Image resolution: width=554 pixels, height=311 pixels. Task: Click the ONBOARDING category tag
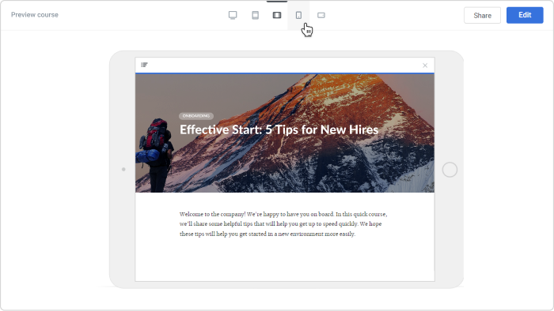click(x=196, y=116)
